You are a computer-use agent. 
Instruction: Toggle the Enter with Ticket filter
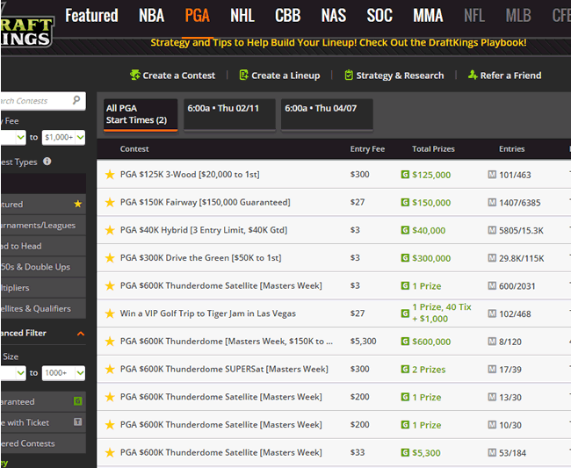(x=43, y=422)
